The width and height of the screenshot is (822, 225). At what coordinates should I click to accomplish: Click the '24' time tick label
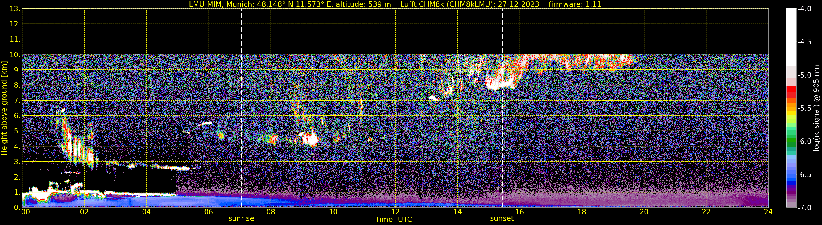[768, 212]
